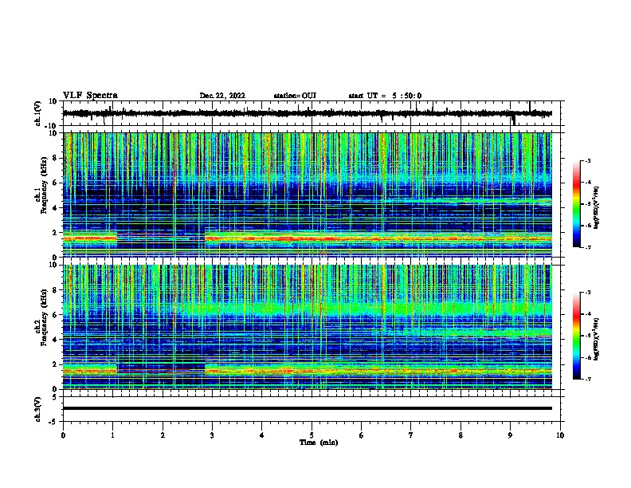Click the "VLF Spectra" title text

pyautogui.click(x=90, y=96)
